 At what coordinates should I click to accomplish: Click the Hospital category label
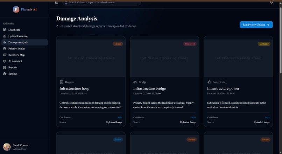coord(70,82)
